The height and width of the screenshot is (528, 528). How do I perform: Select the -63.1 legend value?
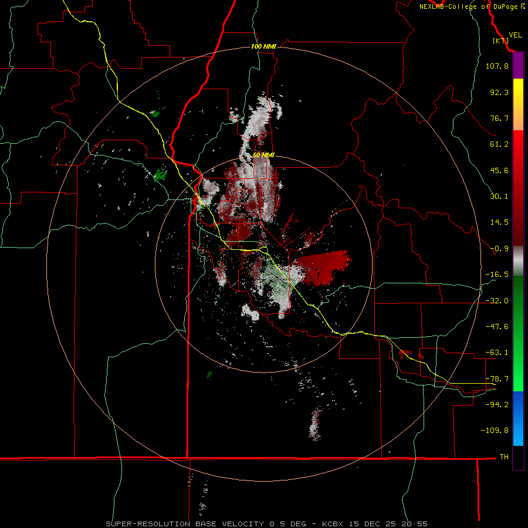[x=497, y=353]
